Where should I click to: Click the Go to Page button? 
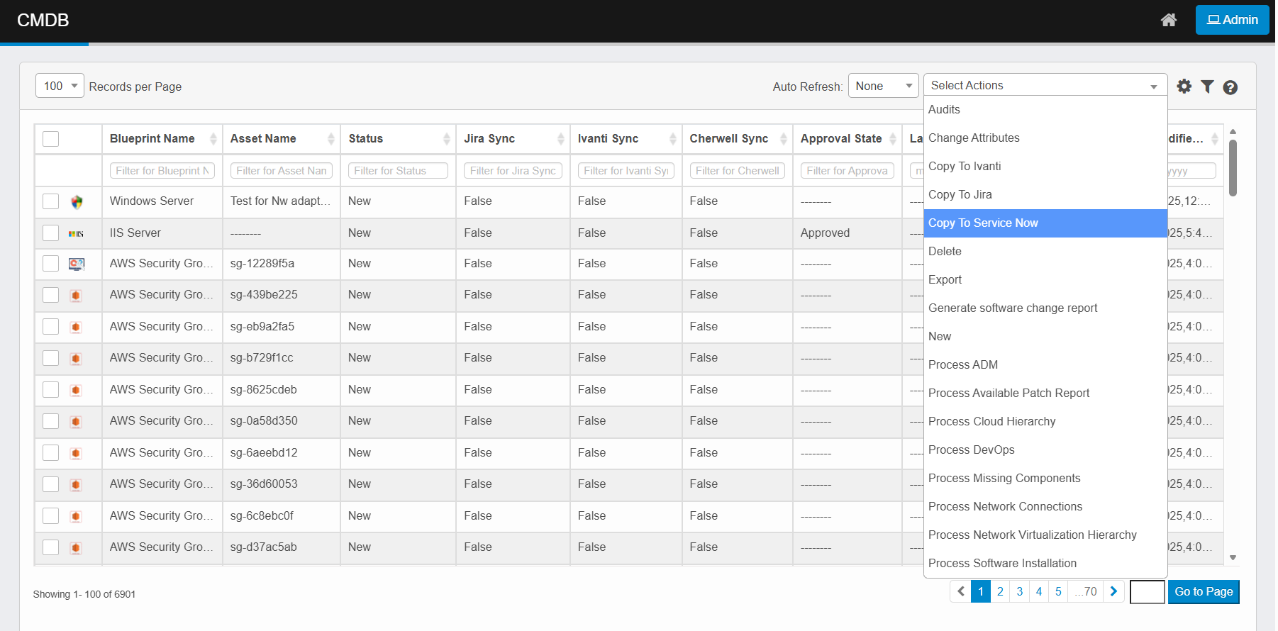click(1204, 591)
